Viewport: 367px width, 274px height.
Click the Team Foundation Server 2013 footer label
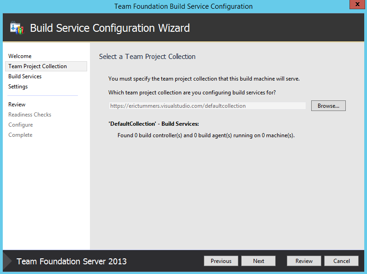pyautogui.click(x=71, y=262)
